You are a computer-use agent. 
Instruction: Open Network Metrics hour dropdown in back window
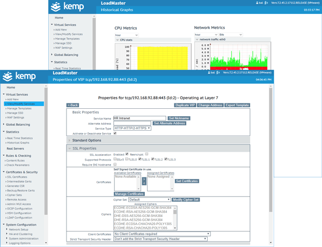click(x=206, y=35)
